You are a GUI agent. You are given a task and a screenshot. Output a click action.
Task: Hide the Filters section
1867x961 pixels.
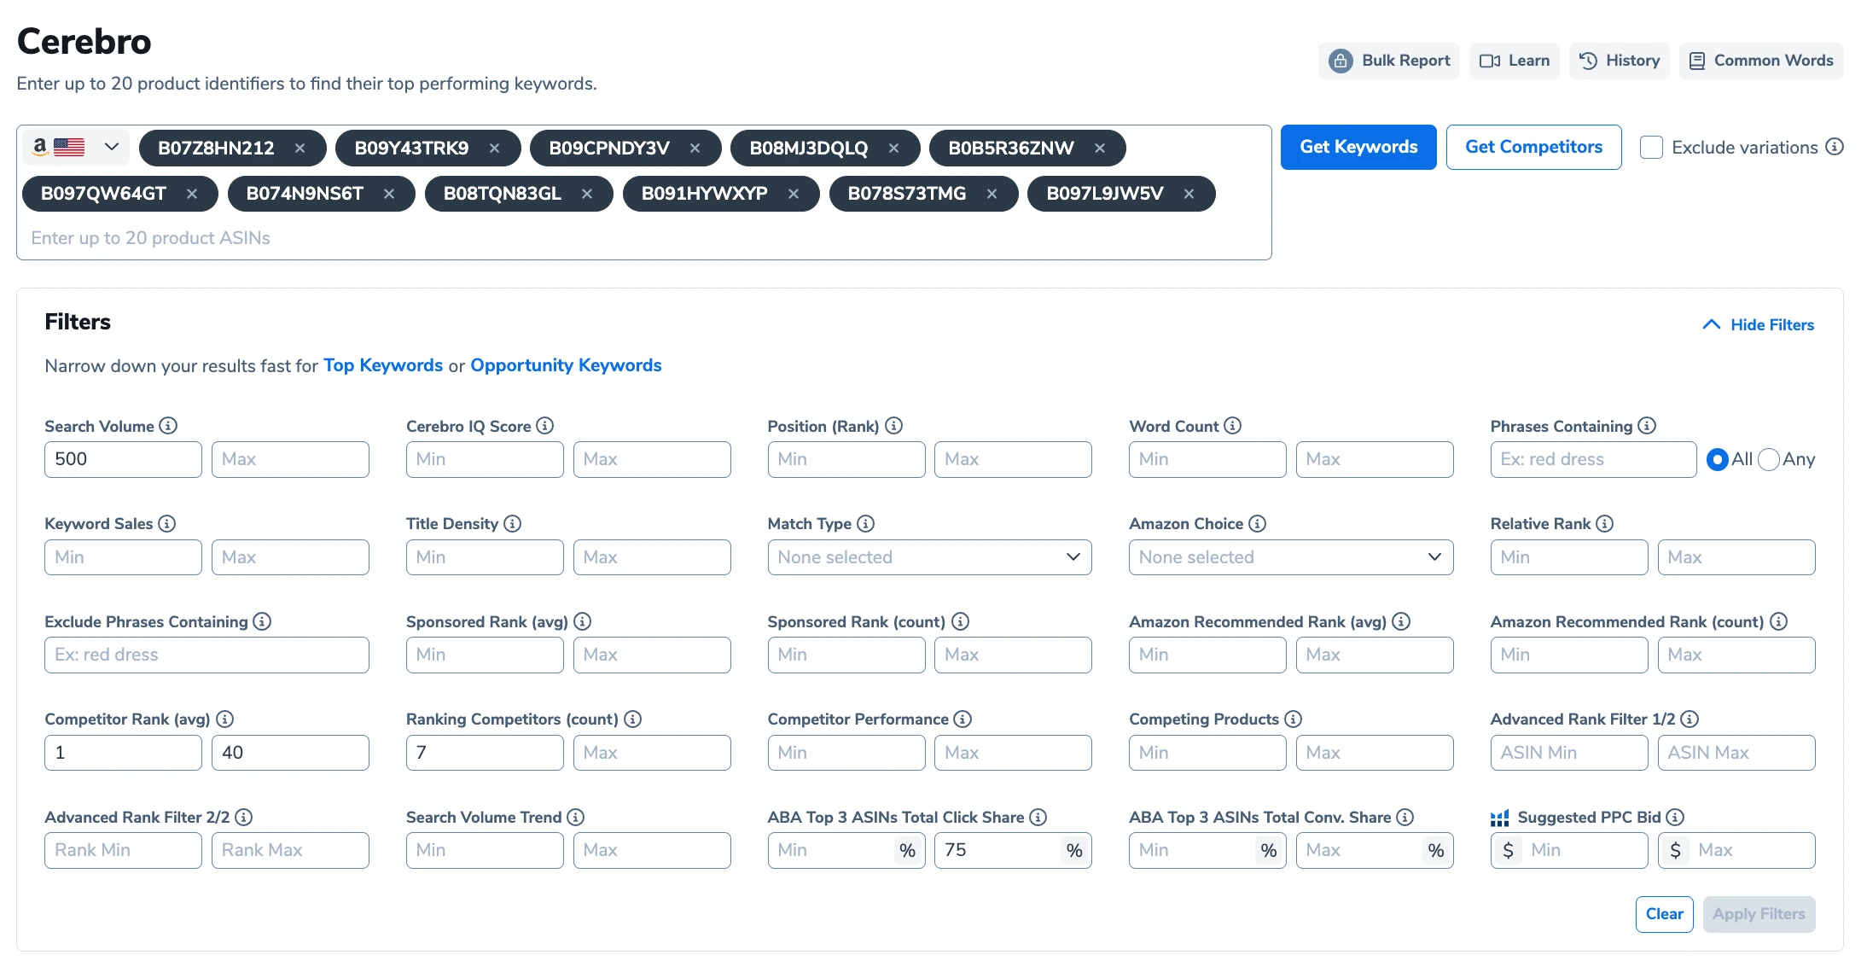1759,323
